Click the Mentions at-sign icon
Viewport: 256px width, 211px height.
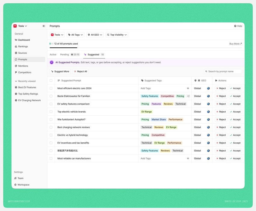pyautogui.click(x=16, y=66)
